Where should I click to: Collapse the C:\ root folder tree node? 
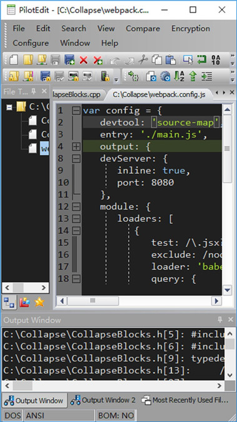point(9,107)
